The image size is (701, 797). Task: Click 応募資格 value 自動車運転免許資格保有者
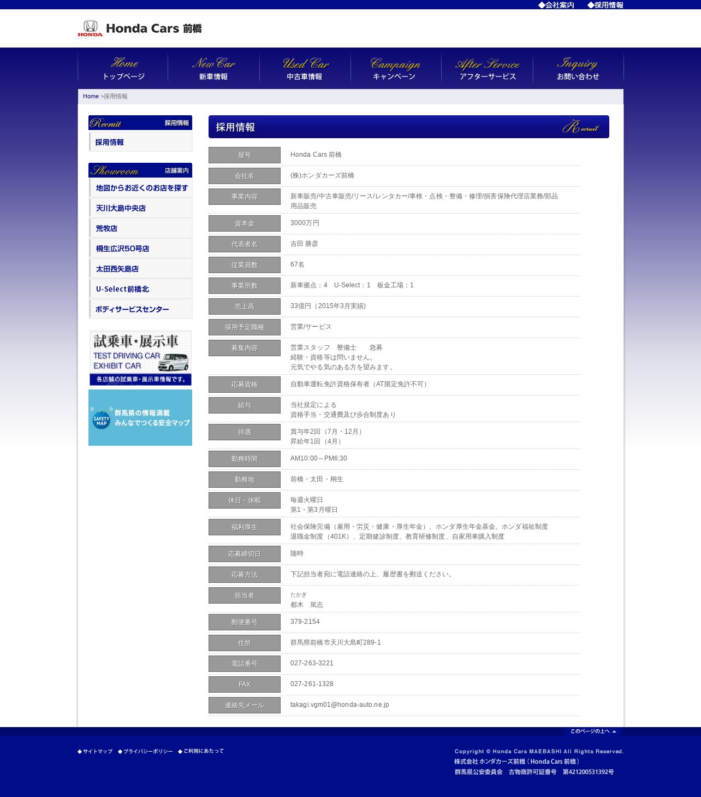pos(360,384)
